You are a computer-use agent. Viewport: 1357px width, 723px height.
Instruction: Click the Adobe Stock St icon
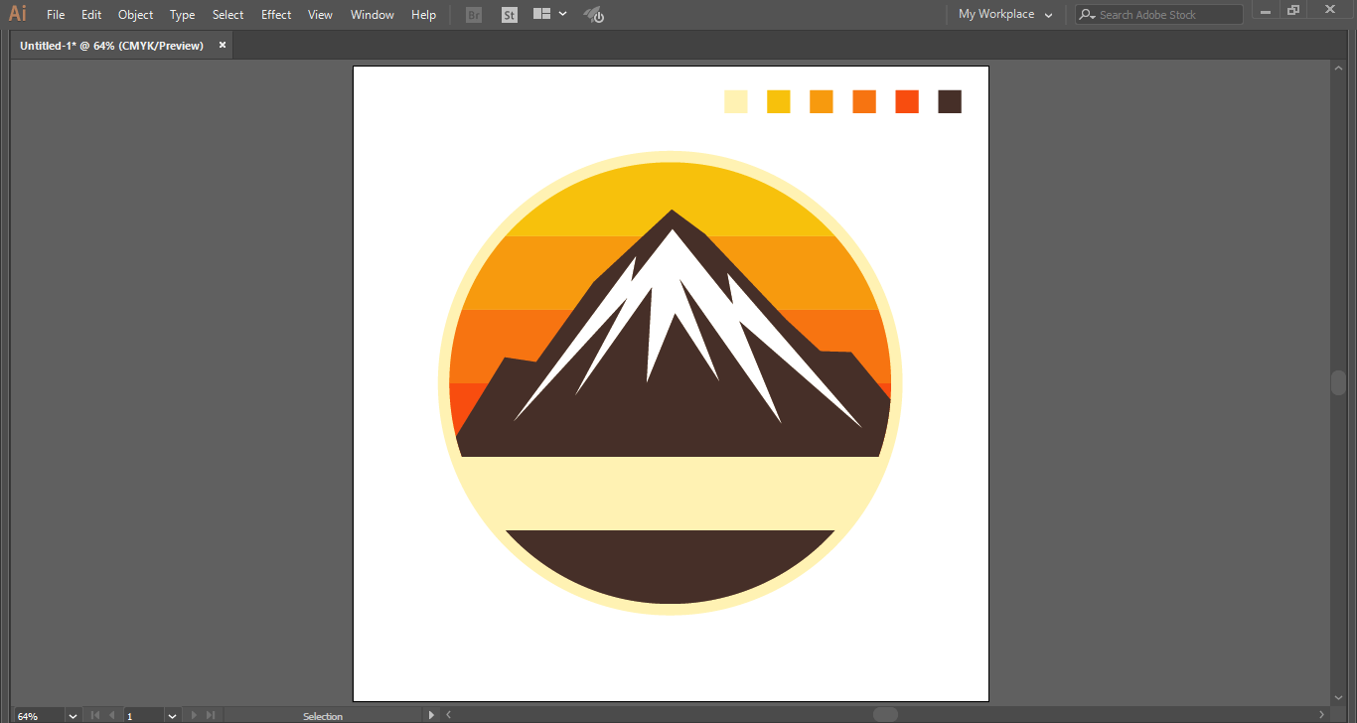coord(510,15)
